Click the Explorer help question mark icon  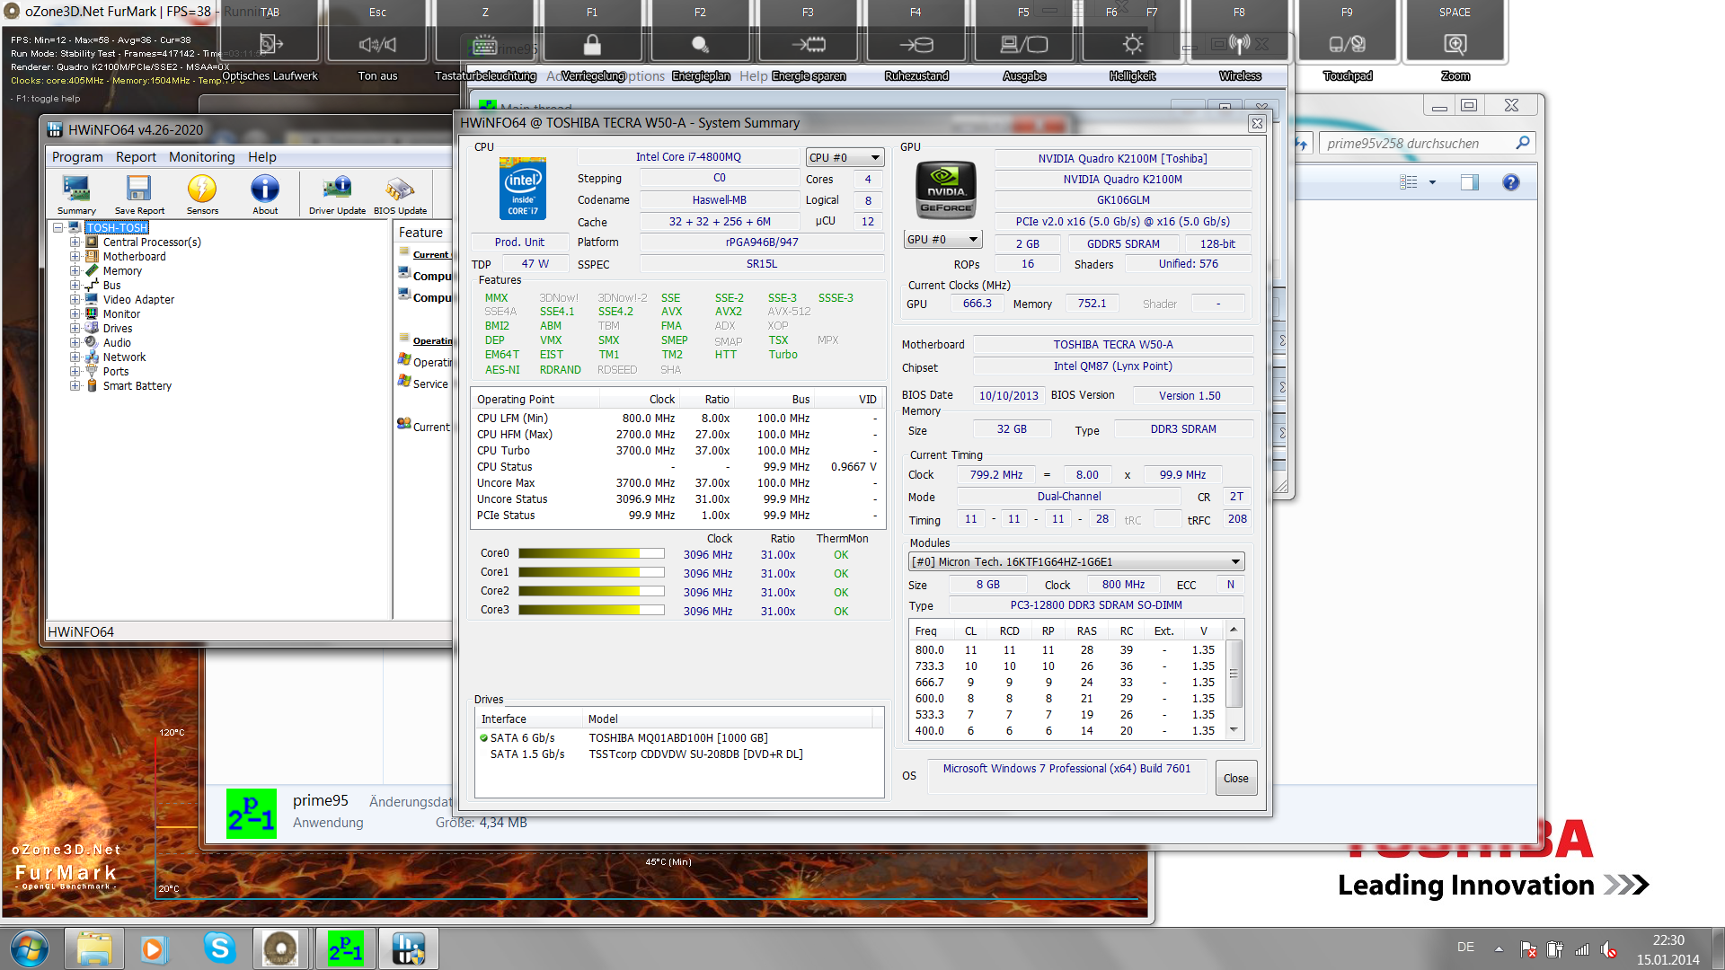click(x=1511, y=182)
